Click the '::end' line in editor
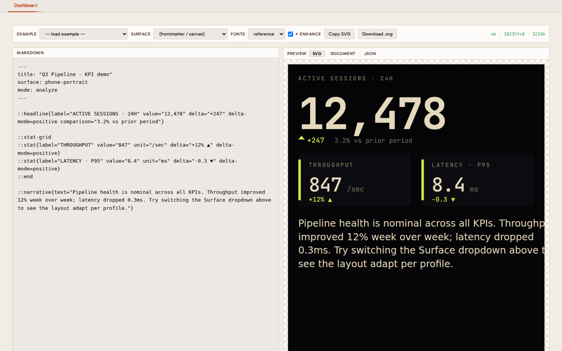 pos(25,176)
